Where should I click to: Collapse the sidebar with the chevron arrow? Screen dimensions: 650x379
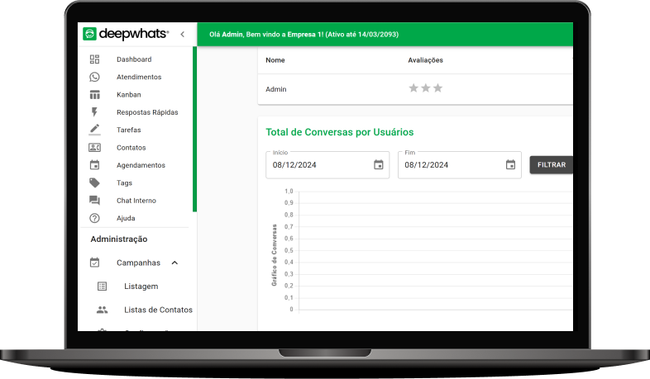click(x=182, y=34)
